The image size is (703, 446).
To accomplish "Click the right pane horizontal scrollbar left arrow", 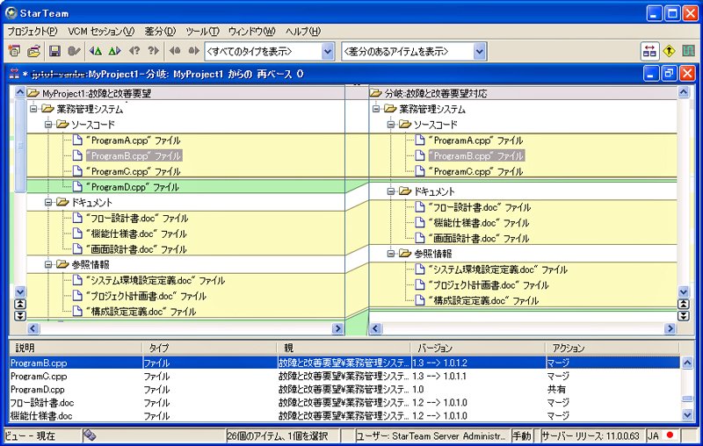I will 375,328.
